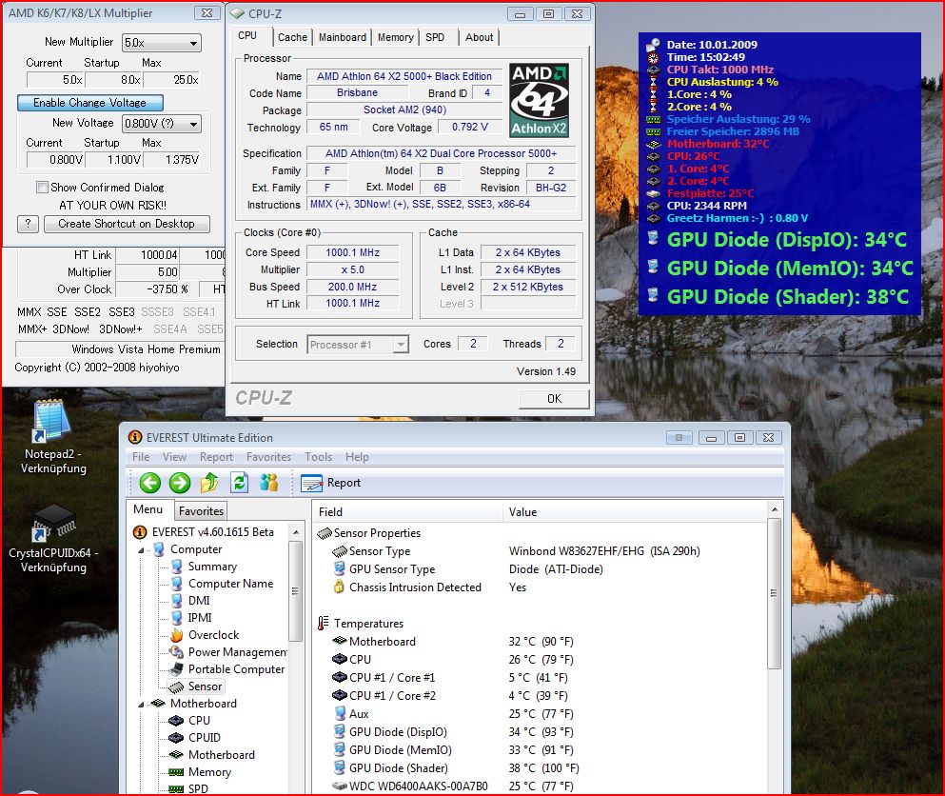Select Computer Name in EVEREST tree

[230, 584]
